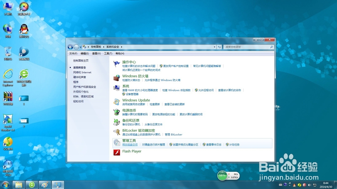The height and width of the screenshot is (189, 337).
Task: Select 用户帐户和家庭安全 in the sidebar
Action: click(x=85, y=87)
